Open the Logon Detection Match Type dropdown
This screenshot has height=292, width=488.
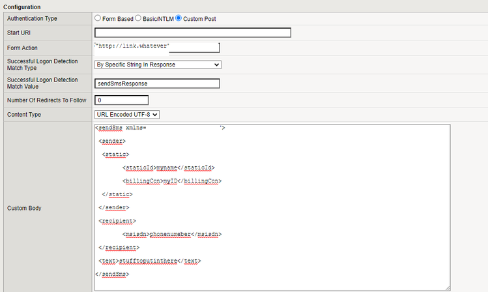pyautogui.click(x=157, y=65)
